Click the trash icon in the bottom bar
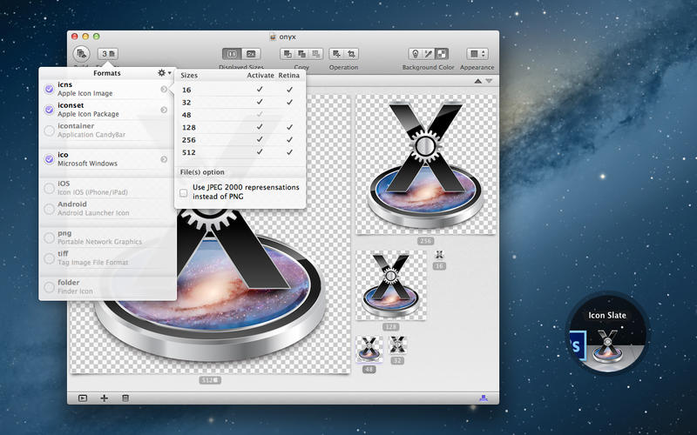 [x=125, y=398]
